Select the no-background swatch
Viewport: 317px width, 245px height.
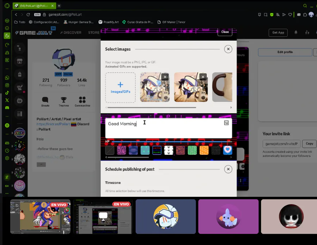point(110,150)
